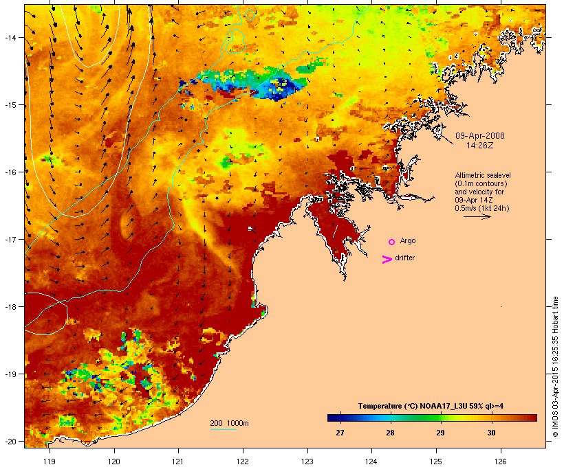Click the '200 1000m' depth label
Screen dimensions: 564x467
(x=229, y=423)
